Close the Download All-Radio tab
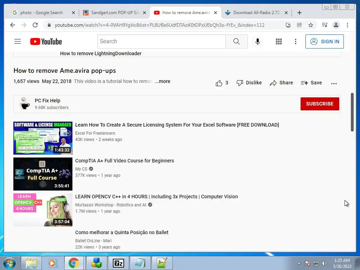 (x=286, y=13)
